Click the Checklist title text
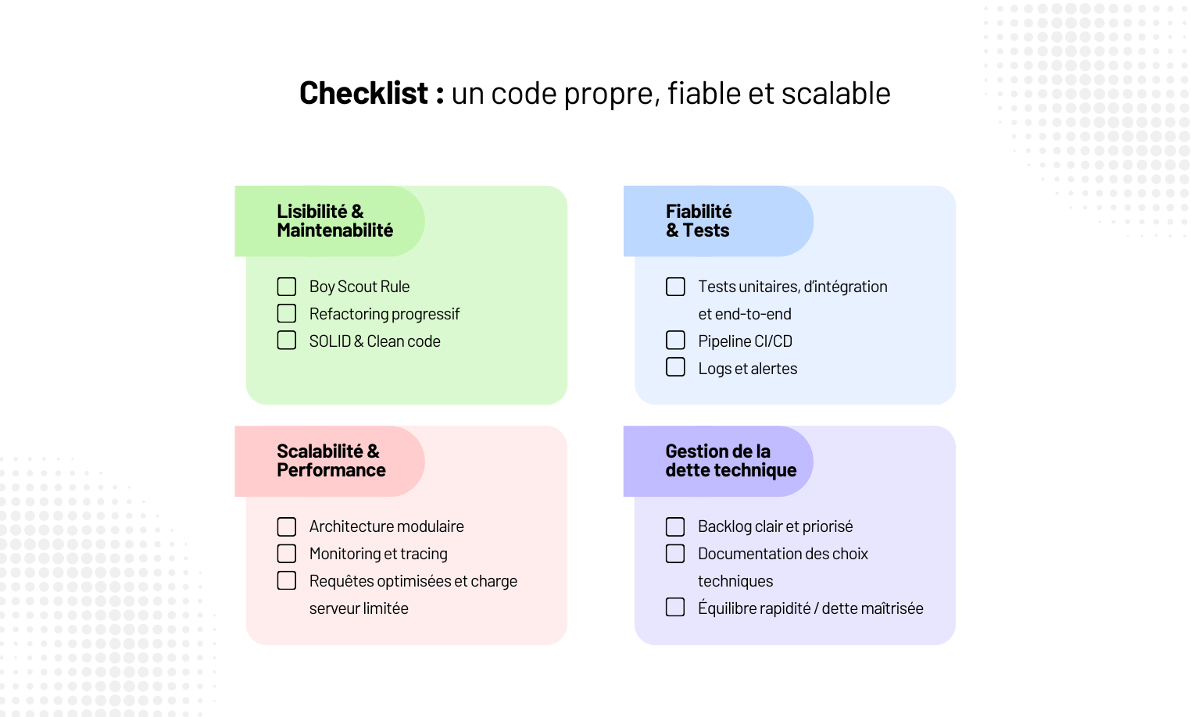The image size is (1191, 717). (x=595, y=94)
